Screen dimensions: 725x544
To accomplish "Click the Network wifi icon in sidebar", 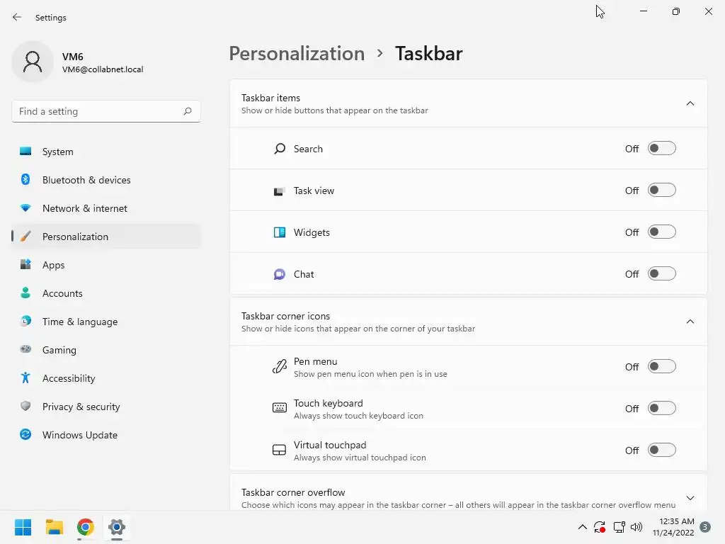I will click(x=25, y=208).
